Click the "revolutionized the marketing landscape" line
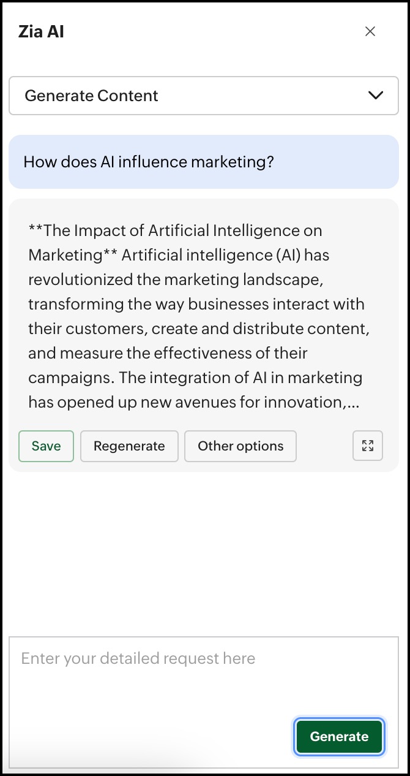410x776 pixels. [x=176, y=280]
